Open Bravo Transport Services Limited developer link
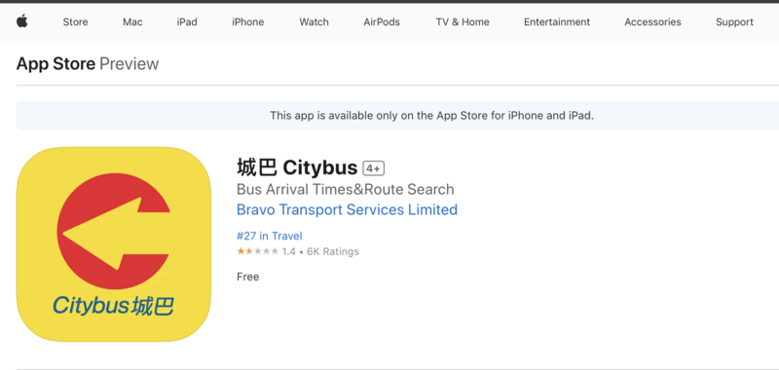This screenshot has width=779, height=370. tap(347, 209)
